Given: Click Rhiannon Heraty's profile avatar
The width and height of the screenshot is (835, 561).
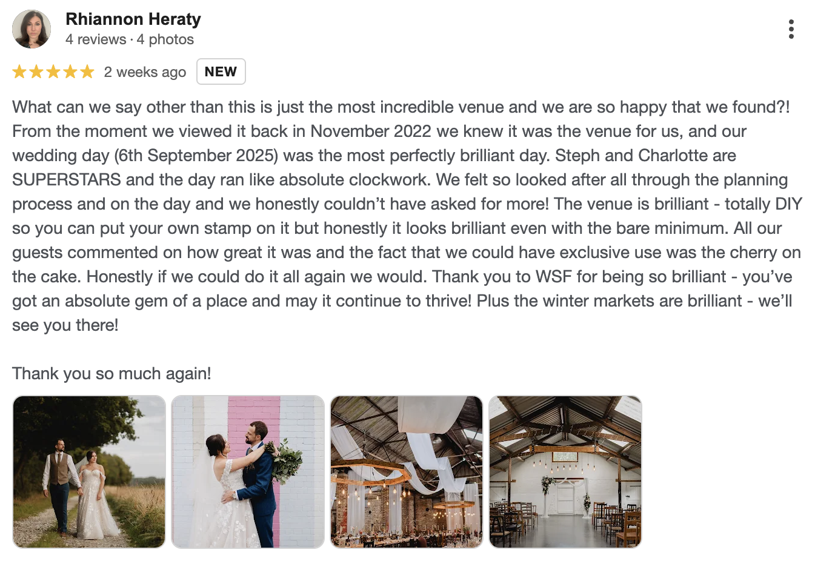Looking at the screenshot, I should click(x=32, y=29).
